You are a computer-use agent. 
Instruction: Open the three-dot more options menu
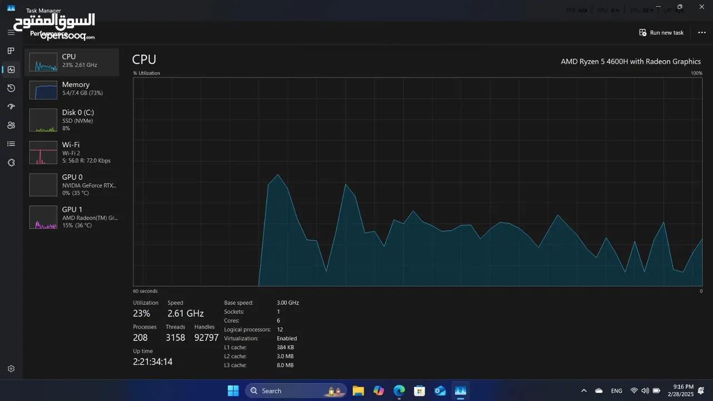(x=701, y=33)
